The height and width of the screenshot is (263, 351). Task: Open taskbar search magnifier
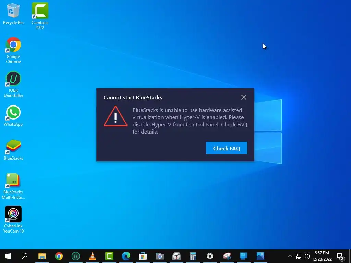(x=25, y=256)
